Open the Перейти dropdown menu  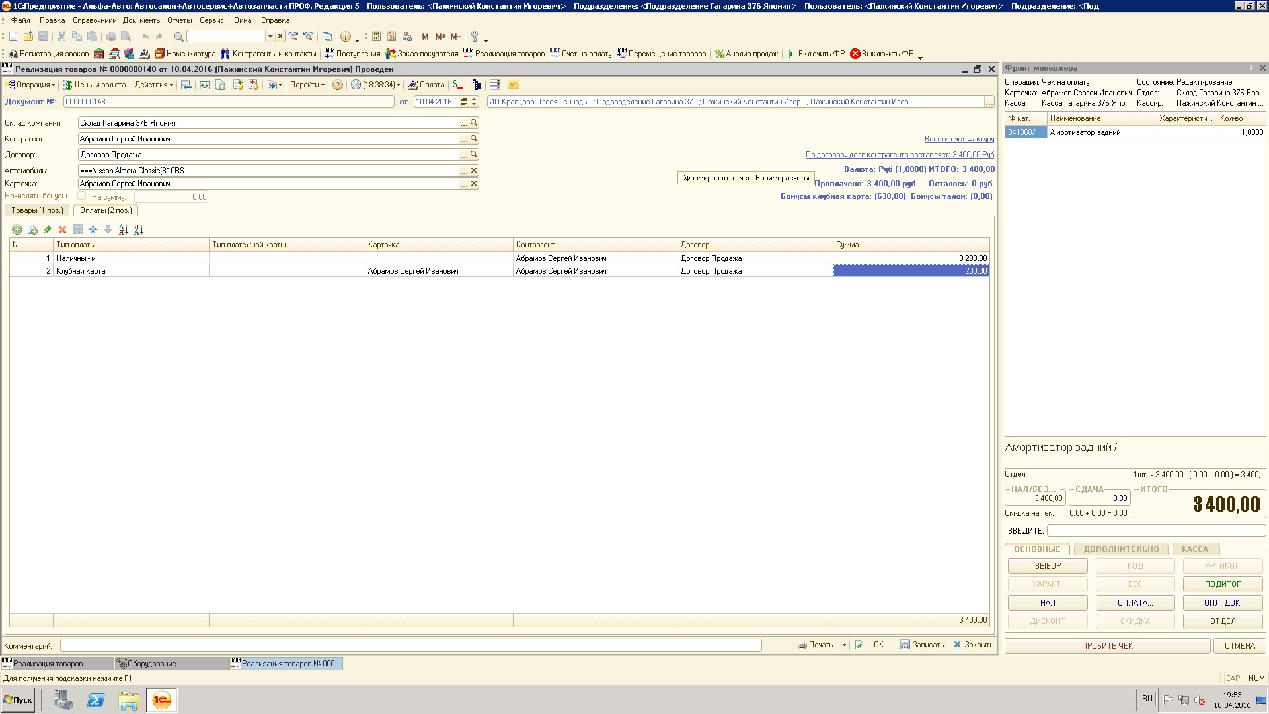[x=307, y=85]
